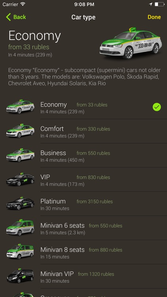Image resolution: width=167 pixels, height=297 pixels.
Task: Select the Business car type row
Action: [x=83, y=155]
